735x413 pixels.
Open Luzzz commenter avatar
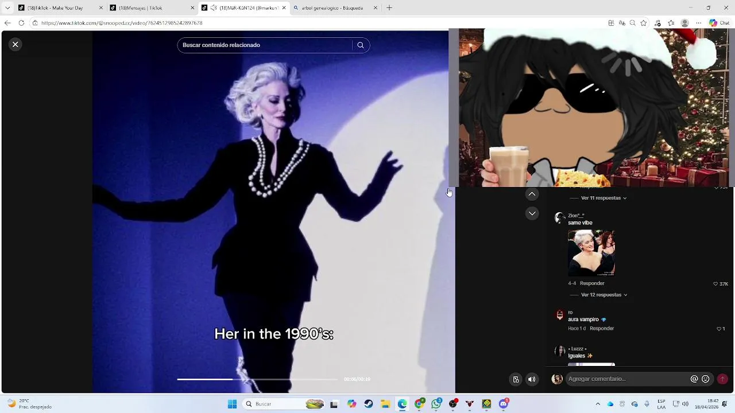560,351
